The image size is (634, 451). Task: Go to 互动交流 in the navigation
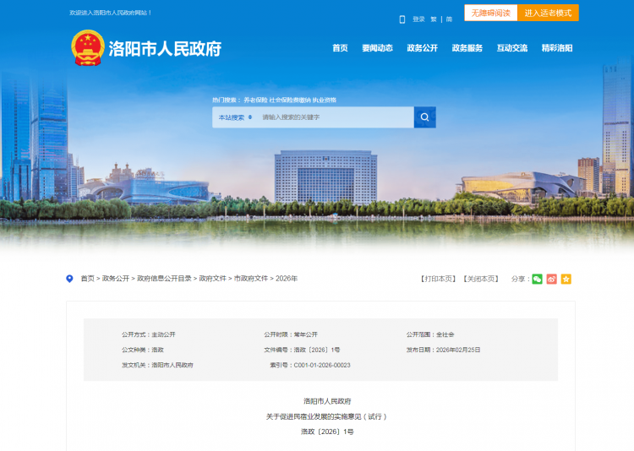click(x=512, y=48)
